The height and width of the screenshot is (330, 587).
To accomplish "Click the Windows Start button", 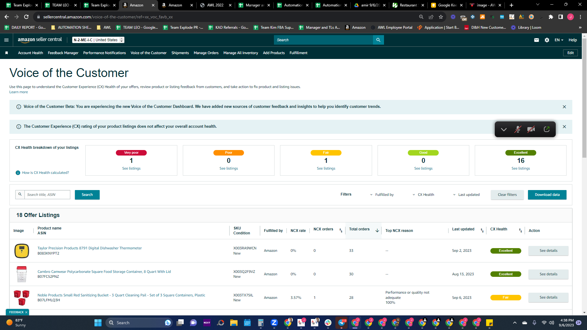I will 98,323.
